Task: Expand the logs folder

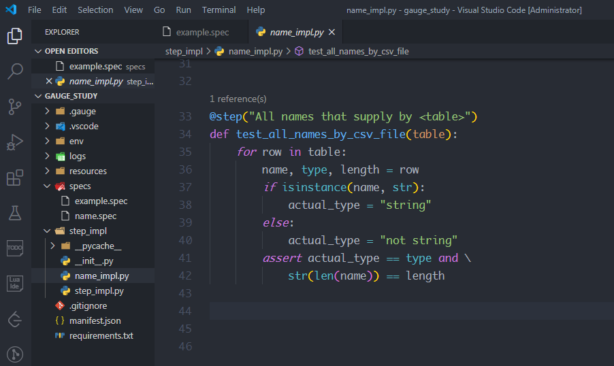Action: pos(47,156)
